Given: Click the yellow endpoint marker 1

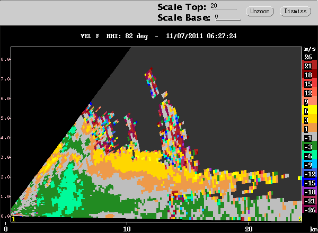Looking at the screenshot, I should click(x=14, y=219).
